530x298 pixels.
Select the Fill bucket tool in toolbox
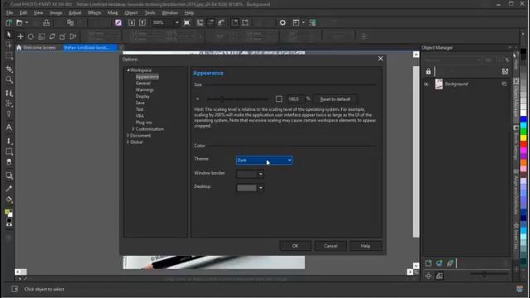point(9,199)
